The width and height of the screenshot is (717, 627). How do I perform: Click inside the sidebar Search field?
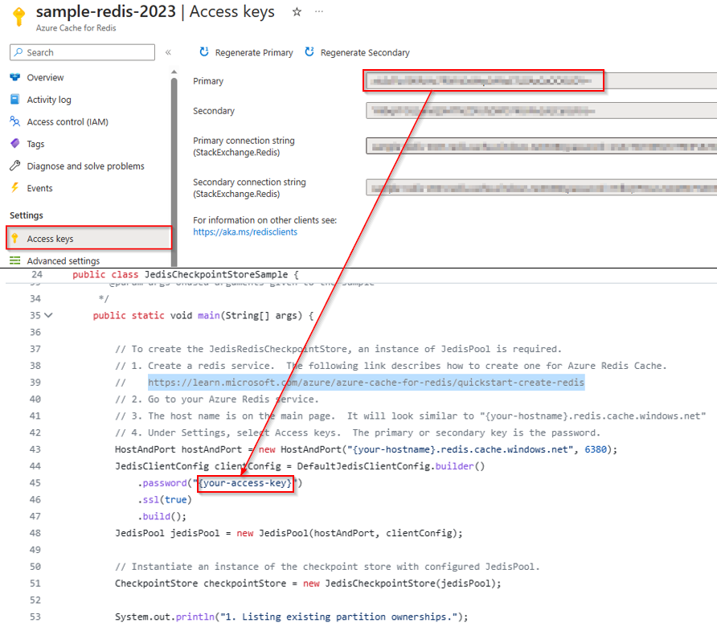click(80, 51)
